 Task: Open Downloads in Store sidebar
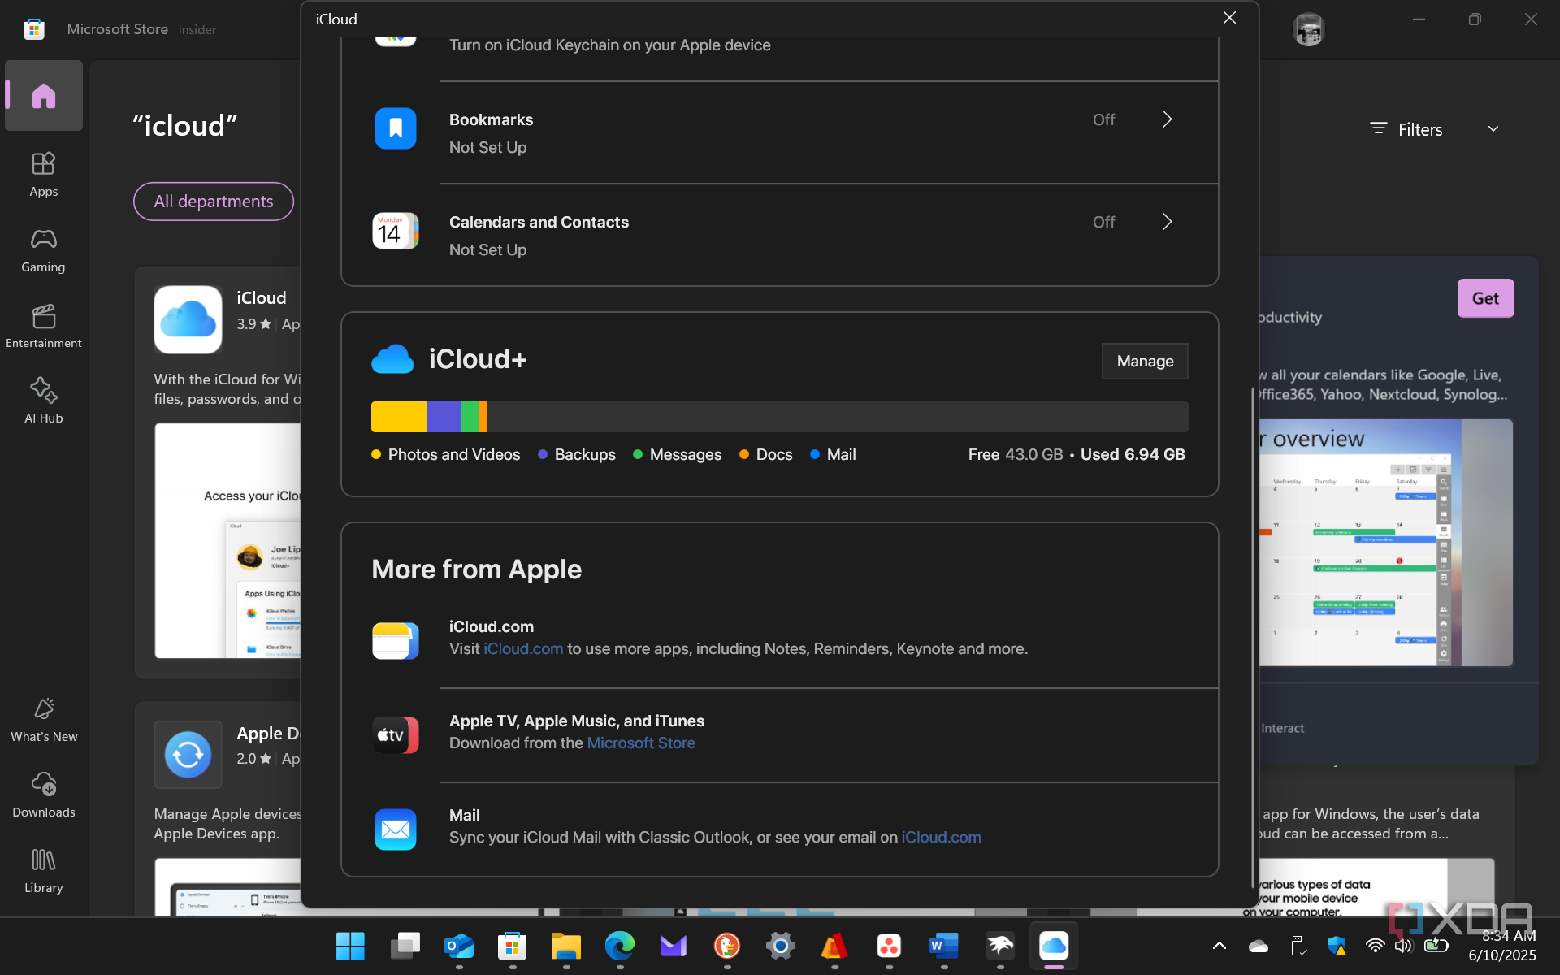point(44,795)
